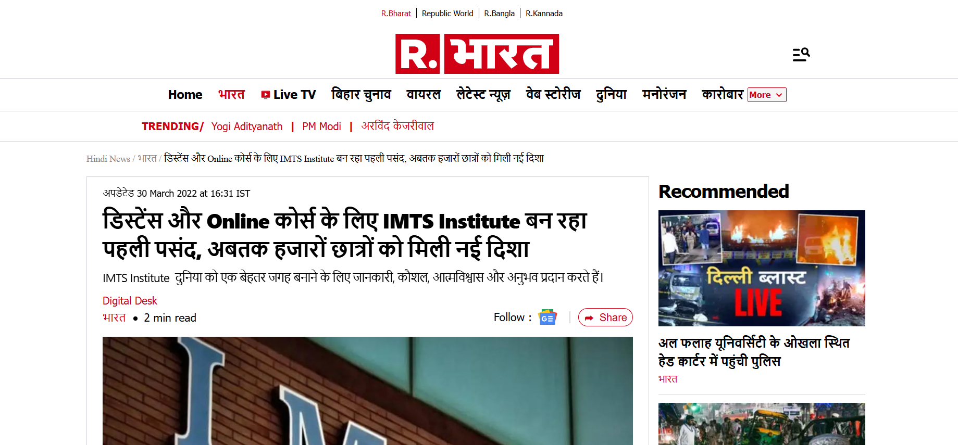
Task: Open मनोरंजन section
Action: 664,95
